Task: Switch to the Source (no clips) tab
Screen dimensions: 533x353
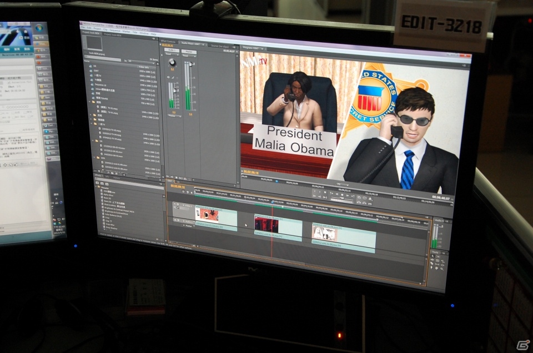Action: [220, 46]
